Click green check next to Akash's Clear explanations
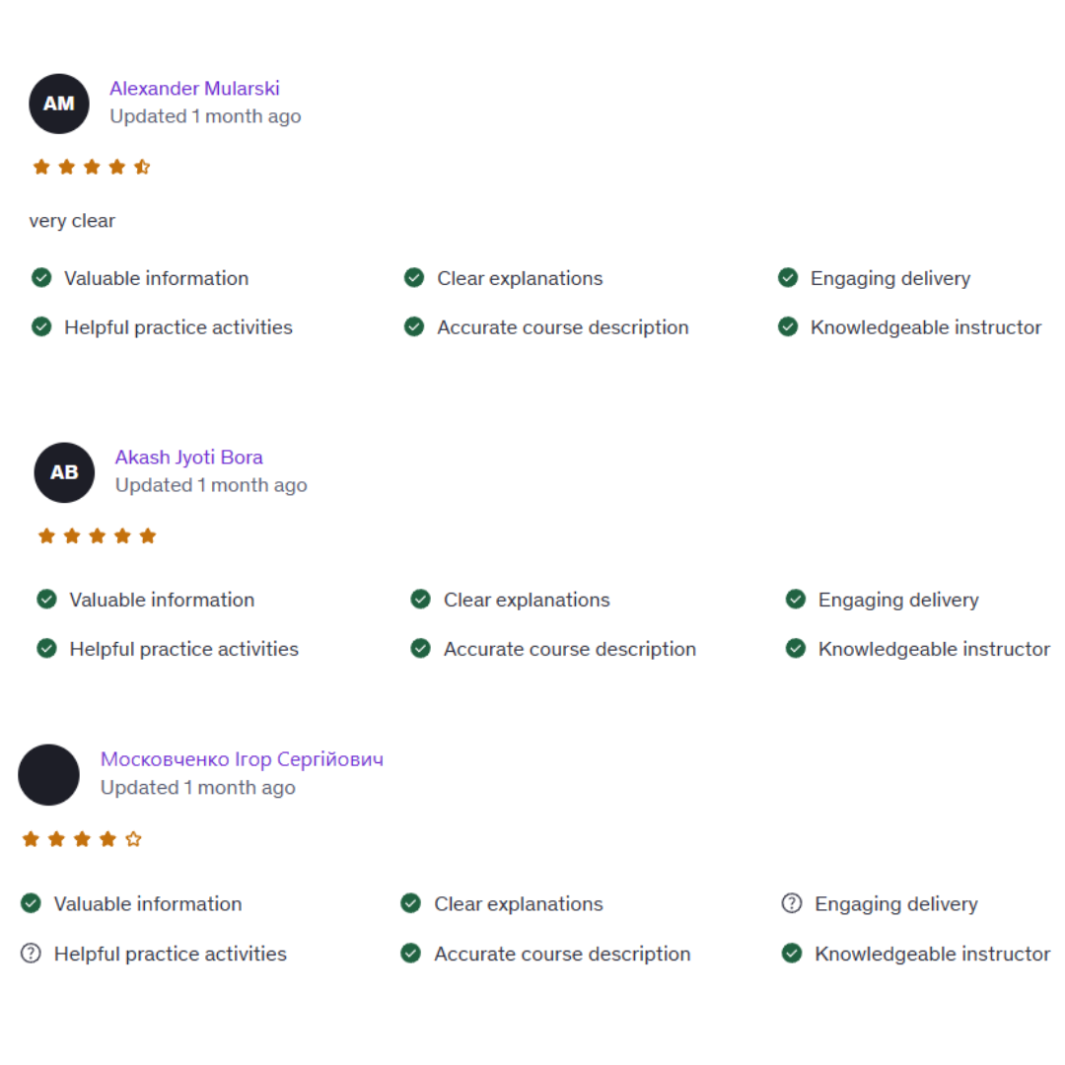The width and height of the screenshot is (1065, 1065). tap(420, 600)
